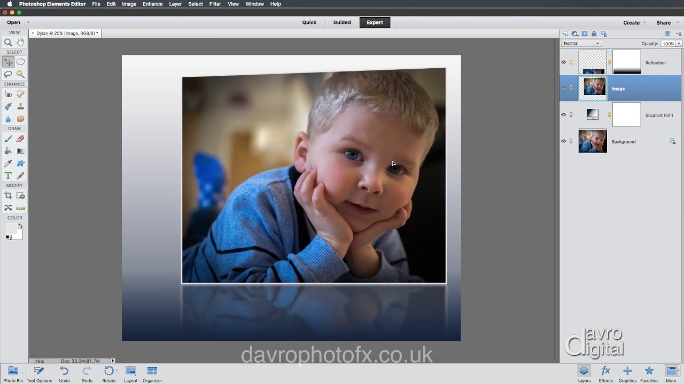Select the Color Picker eyedropper tool
Screen dimensions: 684x384
click(8, 163)
